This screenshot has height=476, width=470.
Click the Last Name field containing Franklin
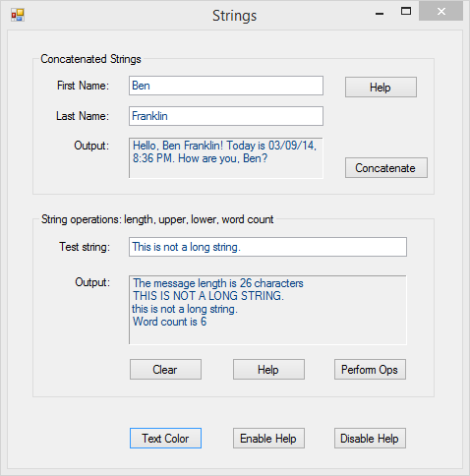(x=226, y=116)
